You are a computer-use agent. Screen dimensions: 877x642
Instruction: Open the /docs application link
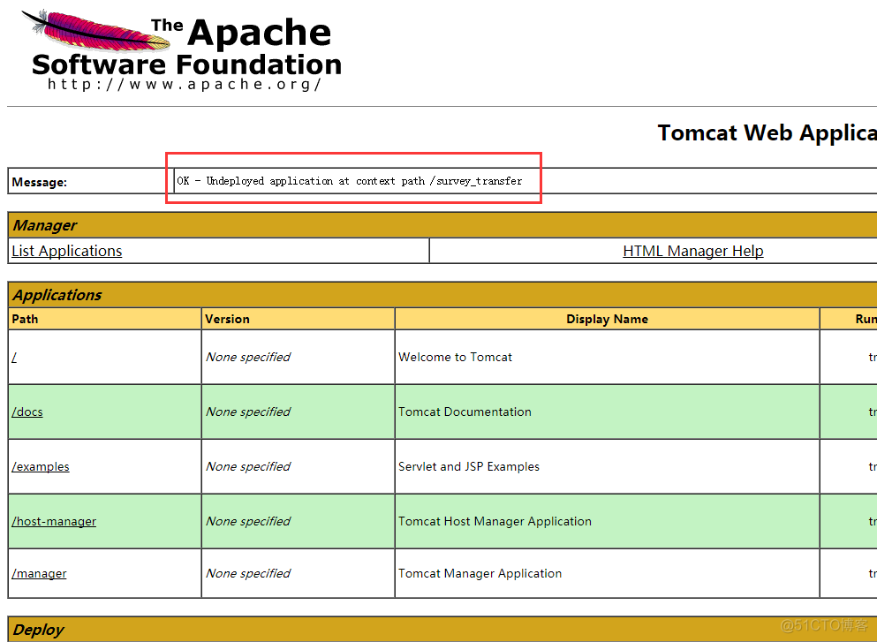click(27, 412)
